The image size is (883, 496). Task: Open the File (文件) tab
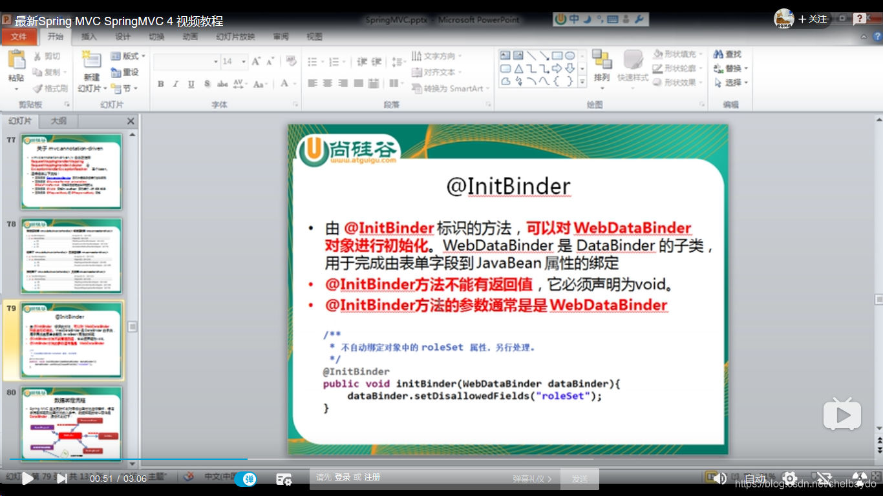[19, 37]
